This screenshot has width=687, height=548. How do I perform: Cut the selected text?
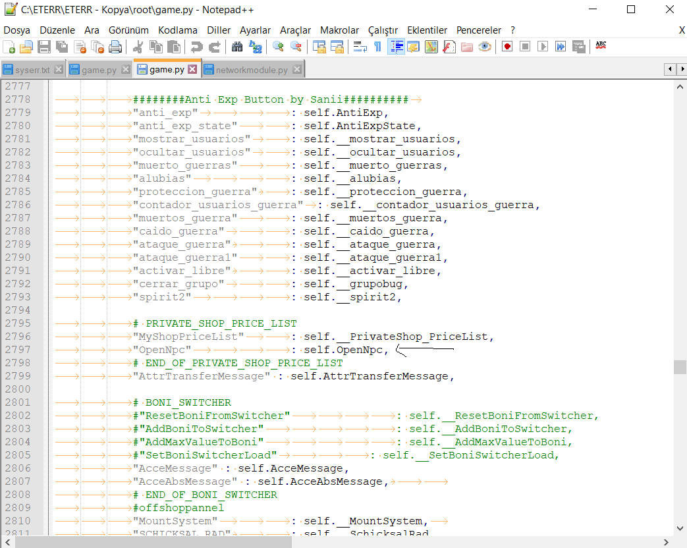tap(138, 47)
